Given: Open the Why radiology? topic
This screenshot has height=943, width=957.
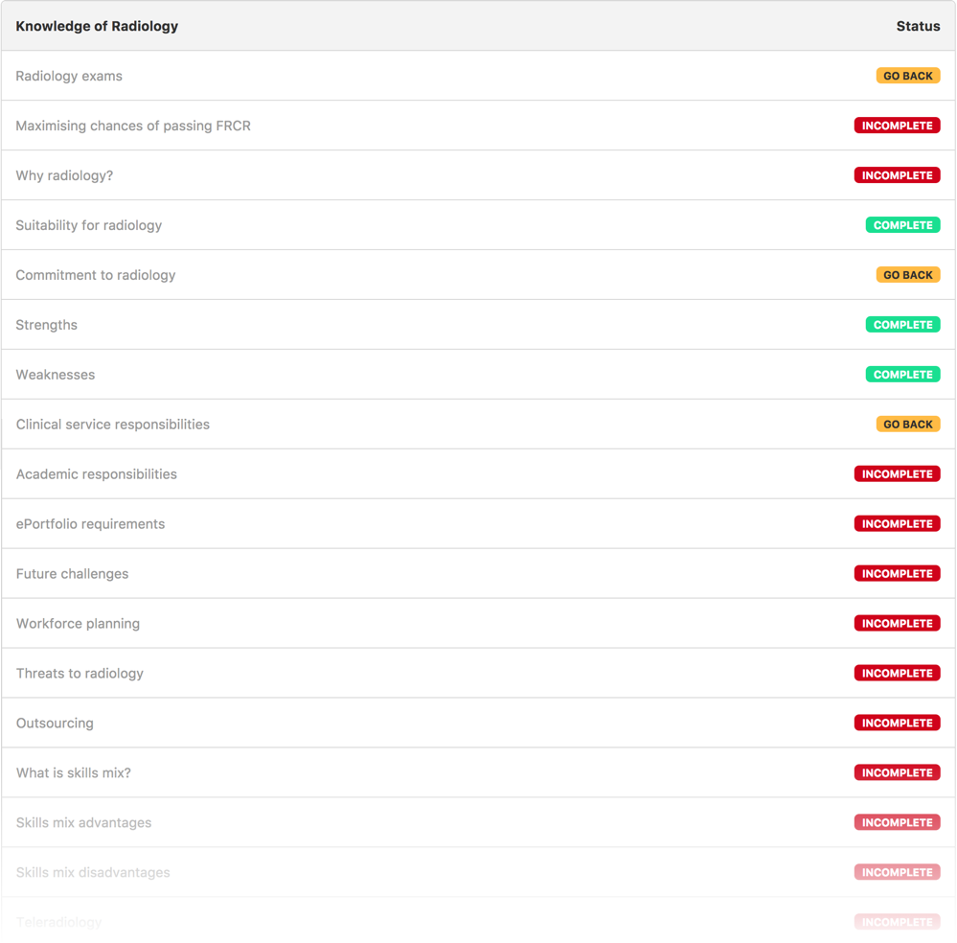Looking at the screenshot, I should point(62,175).
